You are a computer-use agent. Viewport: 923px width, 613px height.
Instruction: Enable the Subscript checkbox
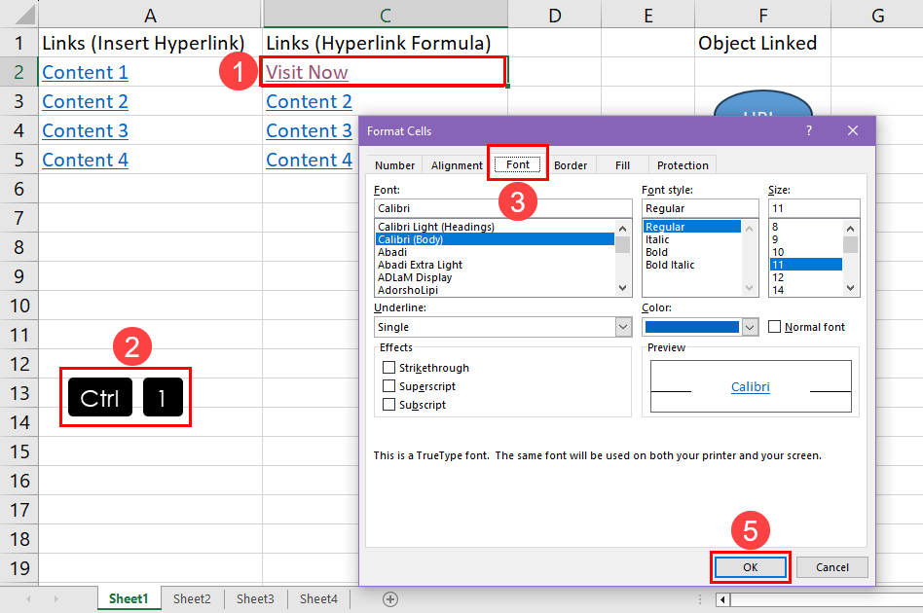388,405
